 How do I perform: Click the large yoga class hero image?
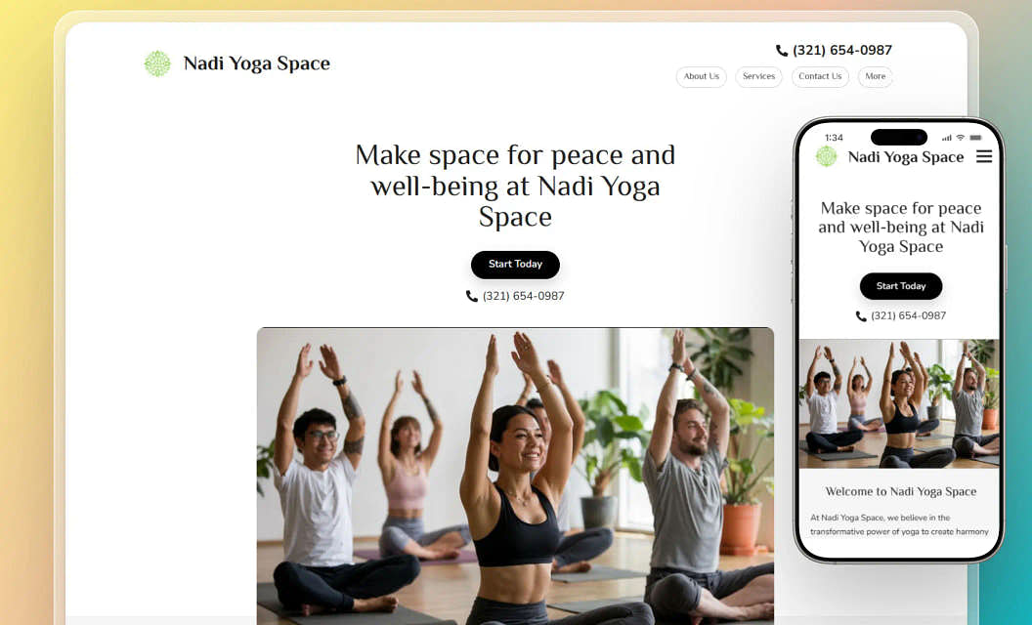[515, 476]
